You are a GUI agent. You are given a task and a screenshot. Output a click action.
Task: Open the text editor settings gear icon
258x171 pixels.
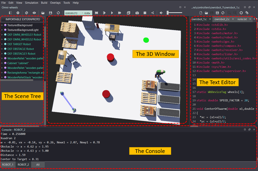point(241,13)
